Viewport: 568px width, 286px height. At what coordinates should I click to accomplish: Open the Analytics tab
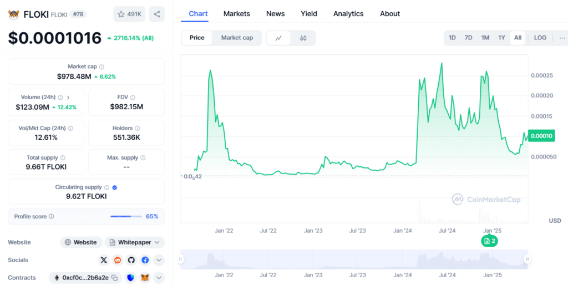(348, 14)
